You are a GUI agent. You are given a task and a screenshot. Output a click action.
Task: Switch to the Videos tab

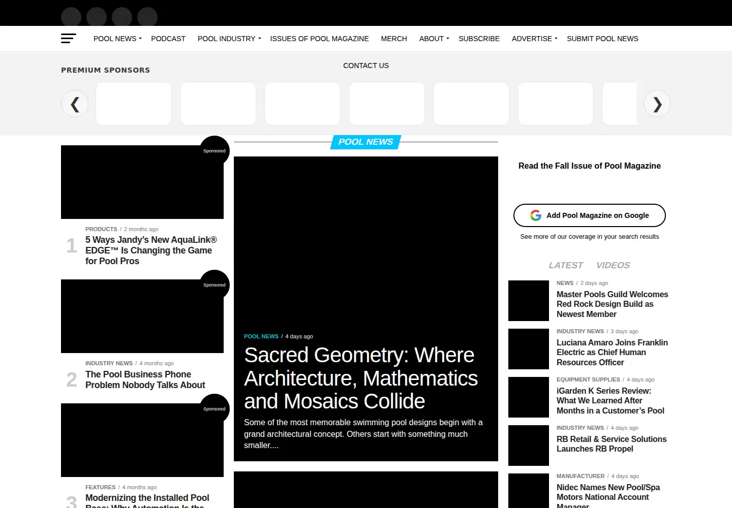613,265
